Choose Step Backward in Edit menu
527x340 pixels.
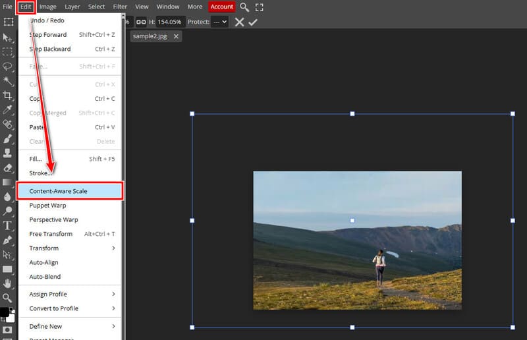(70, 49)
